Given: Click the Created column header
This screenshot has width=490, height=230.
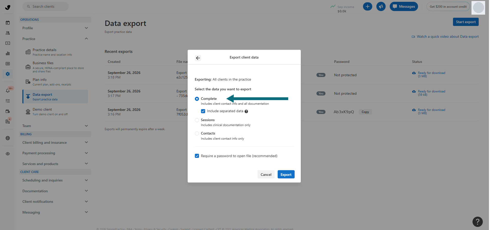Looking at the screenshot, I should click(114, 62).
